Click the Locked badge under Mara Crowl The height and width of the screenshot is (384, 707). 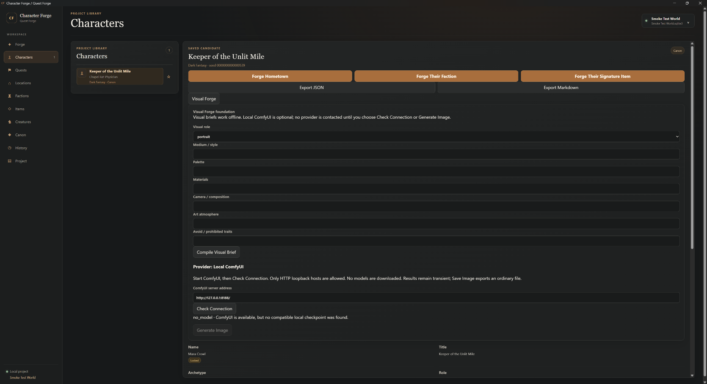pyautogui.click(x=194, y=361)
